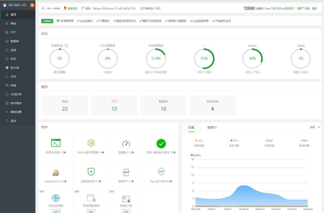Open the 宝塔SSH终端 terminal icon
Viewport: 324px width, 213px height.
coord(56,143)
